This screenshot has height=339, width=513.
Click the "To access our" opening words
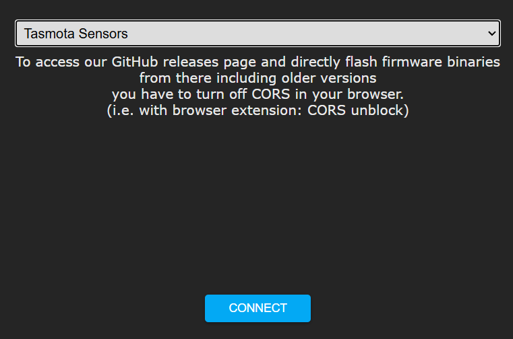[59, 63]
